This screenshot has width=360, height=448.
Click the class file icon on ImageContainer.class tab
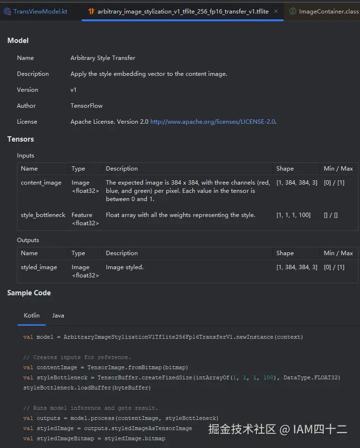(x=292, y=11)
